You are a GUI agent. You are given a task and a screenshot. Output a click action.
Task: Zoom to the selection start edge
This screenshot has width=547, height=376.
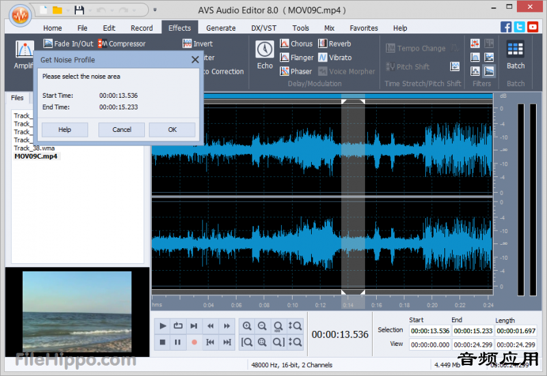[247, 343]
